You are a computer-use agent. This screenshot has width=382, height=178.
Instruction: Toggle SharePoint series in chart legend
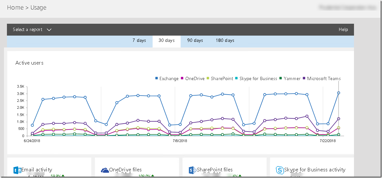[x=220, y=78]
